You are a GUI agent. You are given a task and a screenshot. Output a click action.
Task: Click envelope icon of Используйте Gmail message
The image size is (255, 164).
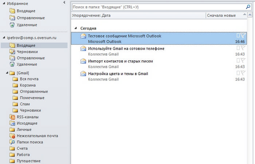click(x=83, y=48)
